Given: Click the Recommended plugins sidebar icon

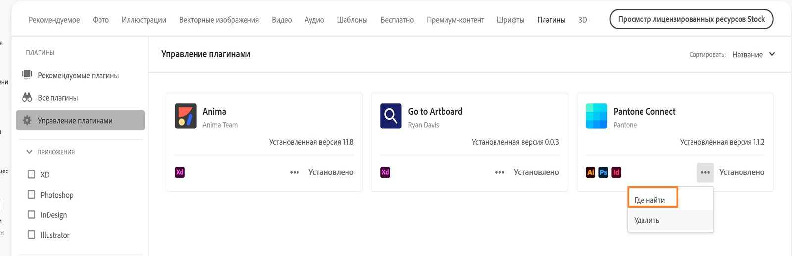Looking at the screenshot, I should (27, 75).
